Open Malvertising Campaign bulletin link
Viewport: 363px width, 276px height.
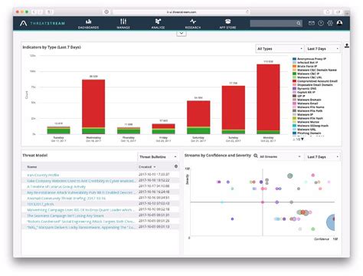80,210
